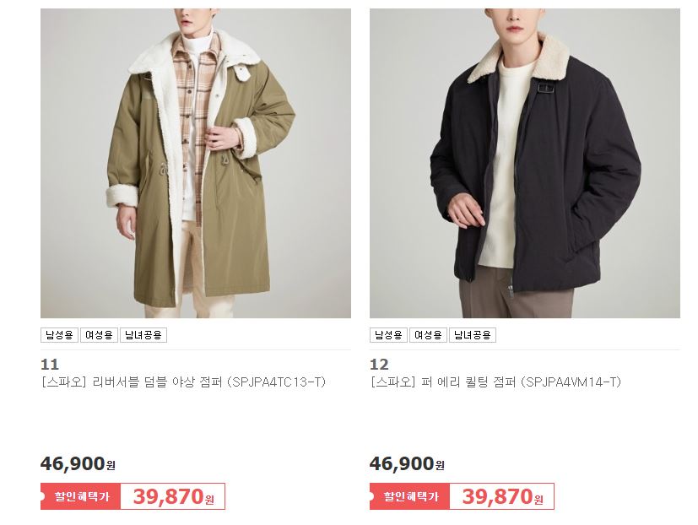Select the 남성용 tag under item 11
The height and width of the screenshot is (525, 698).
[59, 335]
